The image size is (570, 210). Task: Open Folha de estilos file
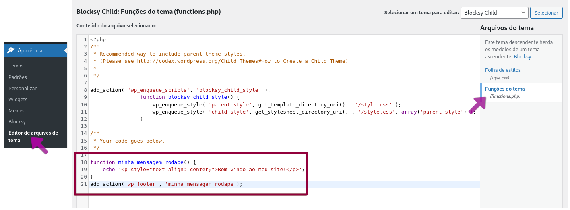pyautogui.click(x=502, y=70)
